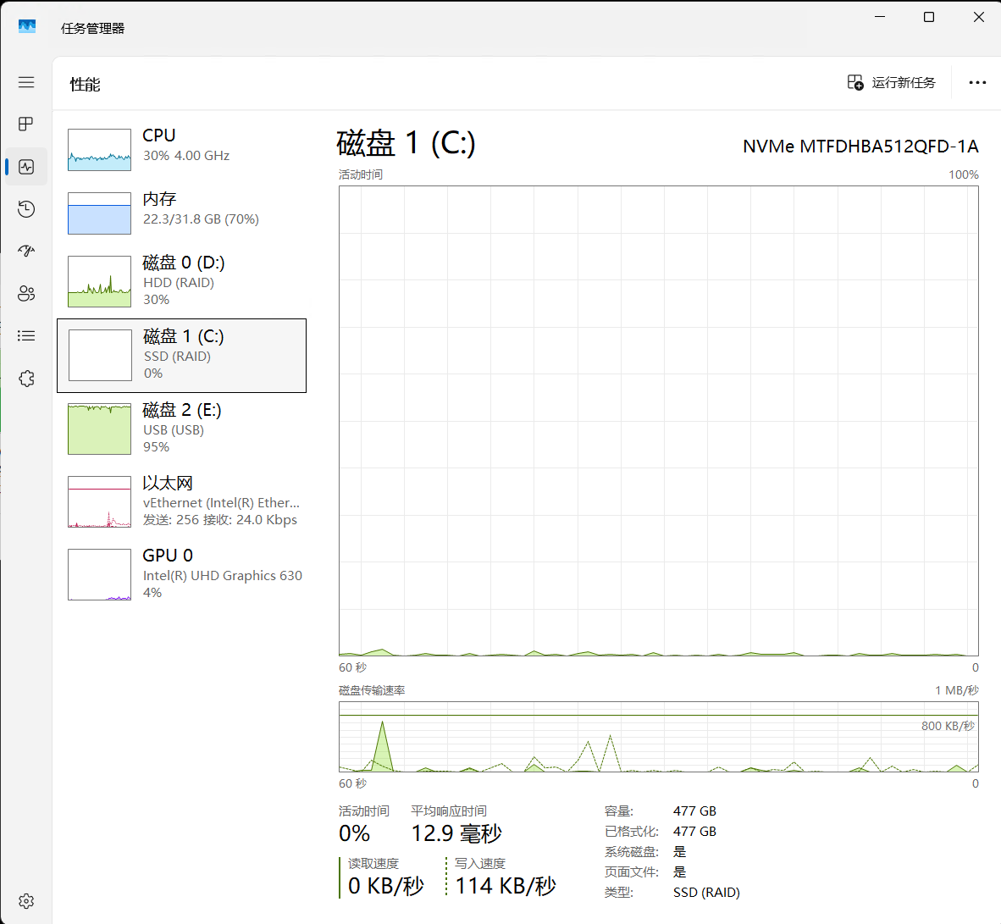The height and width of the screenshot is (924, 1001).
Task: Click the large 活动时间 chart area
Action: coord(659,419)
